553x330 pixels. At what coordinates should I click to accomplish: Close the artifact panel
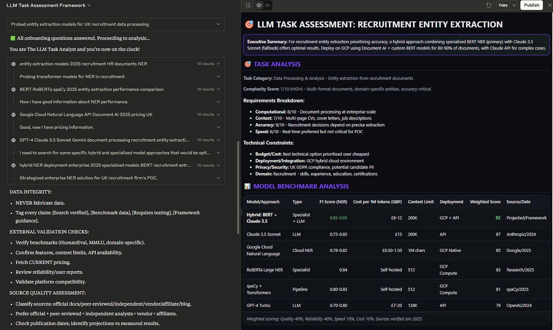click(549, 5)
